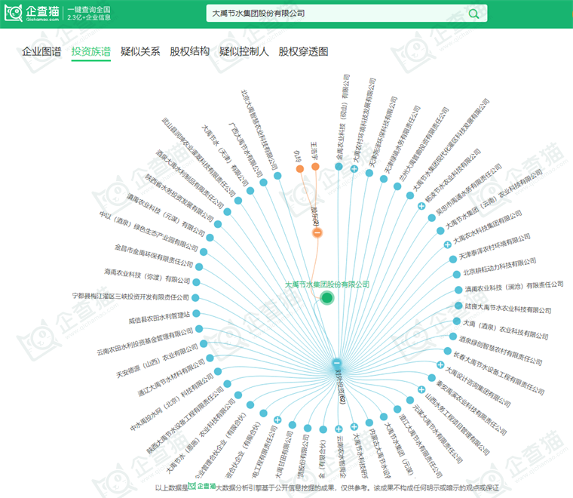Click the 北京大禹智慧农业科技有限公司 node
Screen dimensions: 573x498
tap(277, 176)
